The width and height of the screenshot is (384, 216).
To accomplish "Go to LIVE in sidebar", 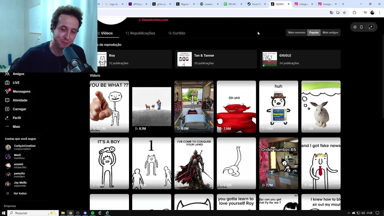I will pyautogui.click(x=13, y=82).
